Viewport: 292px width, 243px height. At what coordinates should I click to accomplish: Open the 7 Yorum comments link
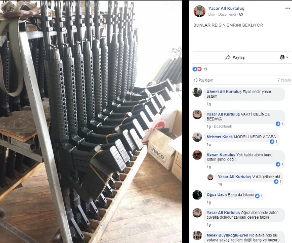click(284, 80)
